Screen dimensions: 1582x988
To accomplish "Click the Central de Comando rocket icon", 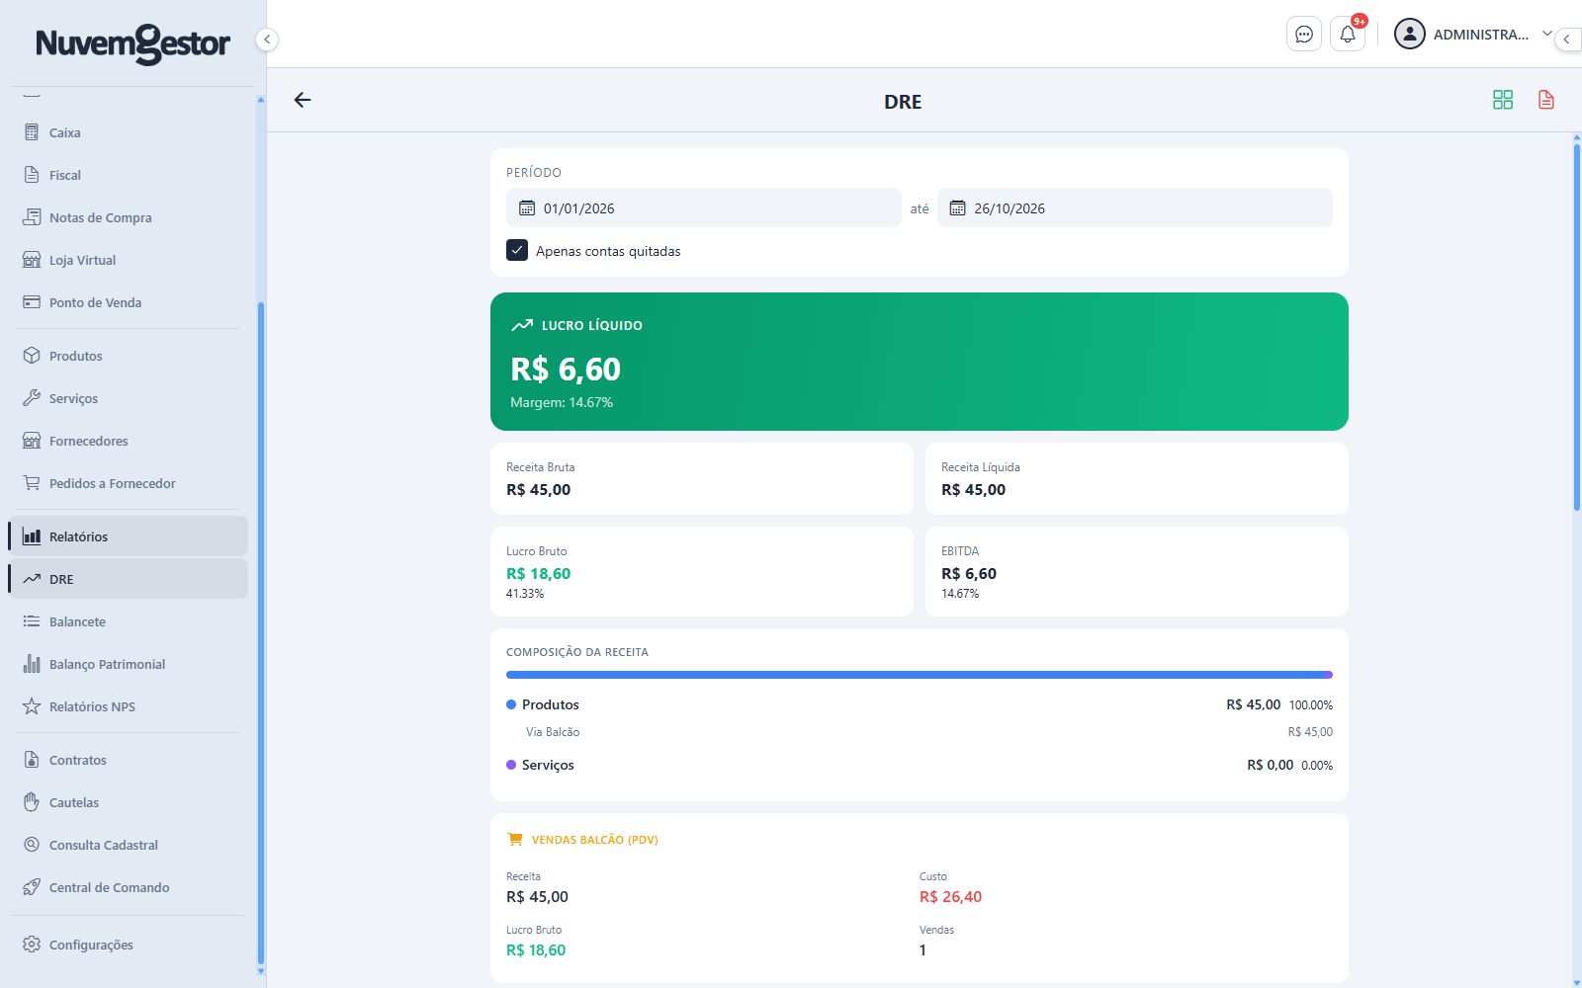I will point(32,887).
